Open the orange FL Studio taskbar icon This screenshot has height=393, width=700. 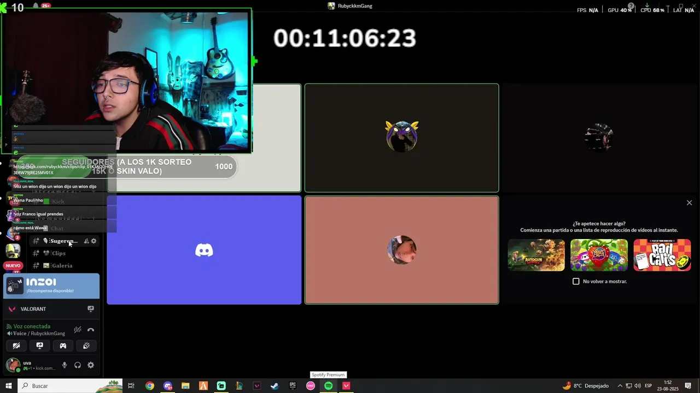203,386
